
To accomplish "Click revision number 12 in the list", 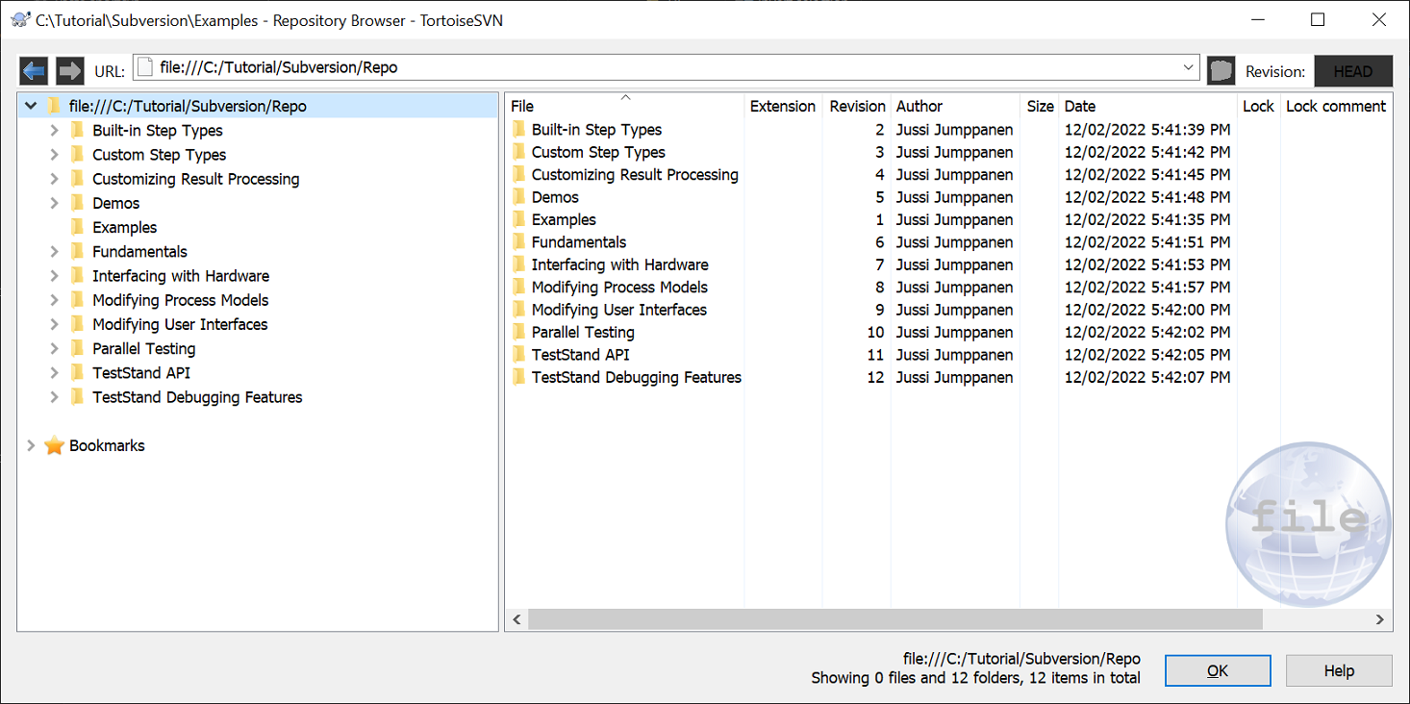I will pos(875,377).
